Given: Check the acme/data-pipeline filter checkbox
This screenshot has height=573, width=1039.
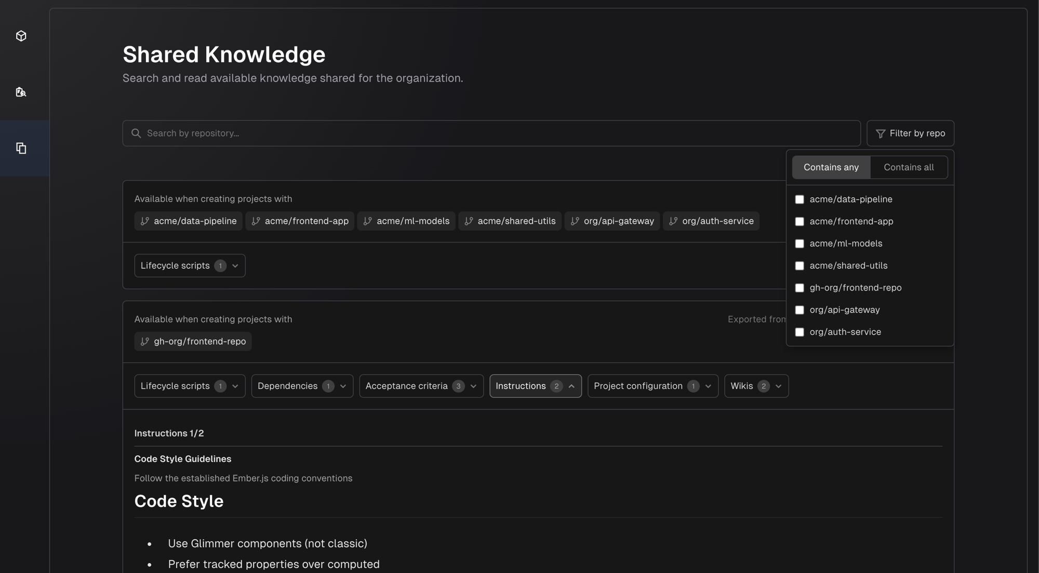Looking at the screenshot, I should pyautogui.click(x=800, y=199).
